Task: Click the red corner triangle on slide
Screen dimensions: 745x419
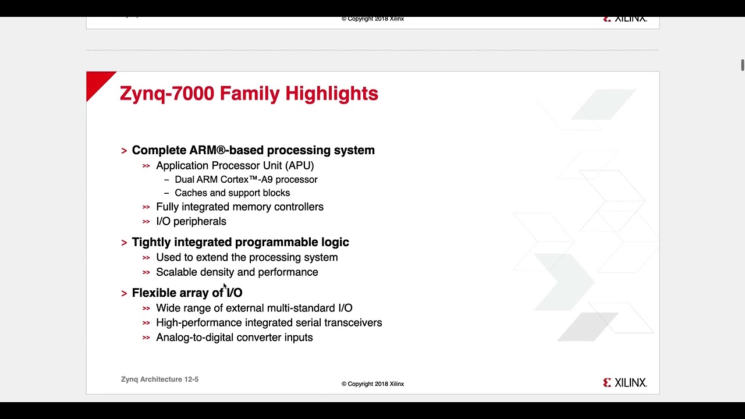Action: point(97,82)
